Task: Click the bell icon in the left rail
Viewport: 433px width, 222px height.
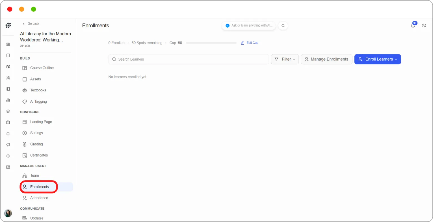Action: click(8, 134)
